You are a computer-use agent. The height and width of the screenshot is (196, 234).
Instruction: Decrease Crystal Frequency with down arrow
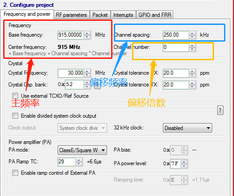[x=87, y=75]
